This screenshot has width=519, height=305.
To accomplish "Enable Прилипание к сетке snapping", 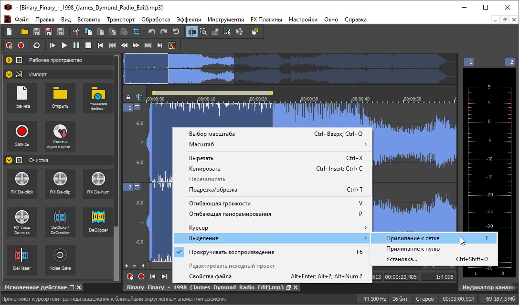I will coord(434,238).
